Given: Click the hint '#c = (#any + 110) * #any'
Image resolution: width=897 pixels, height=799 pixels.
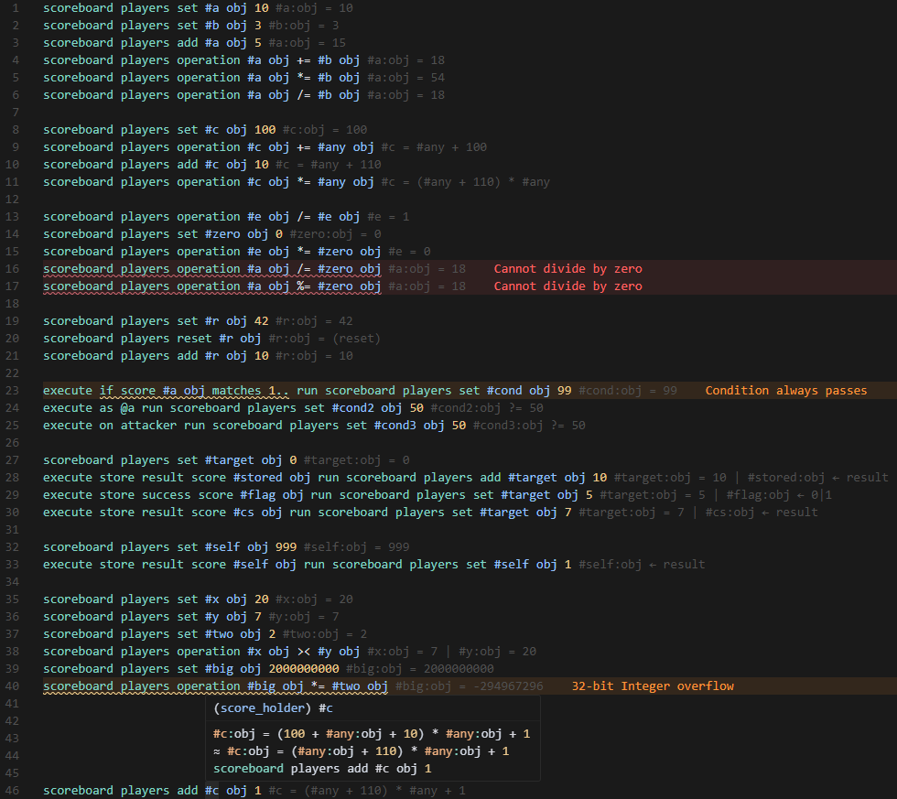Looking at the screenshot, I should click(466, 182).
